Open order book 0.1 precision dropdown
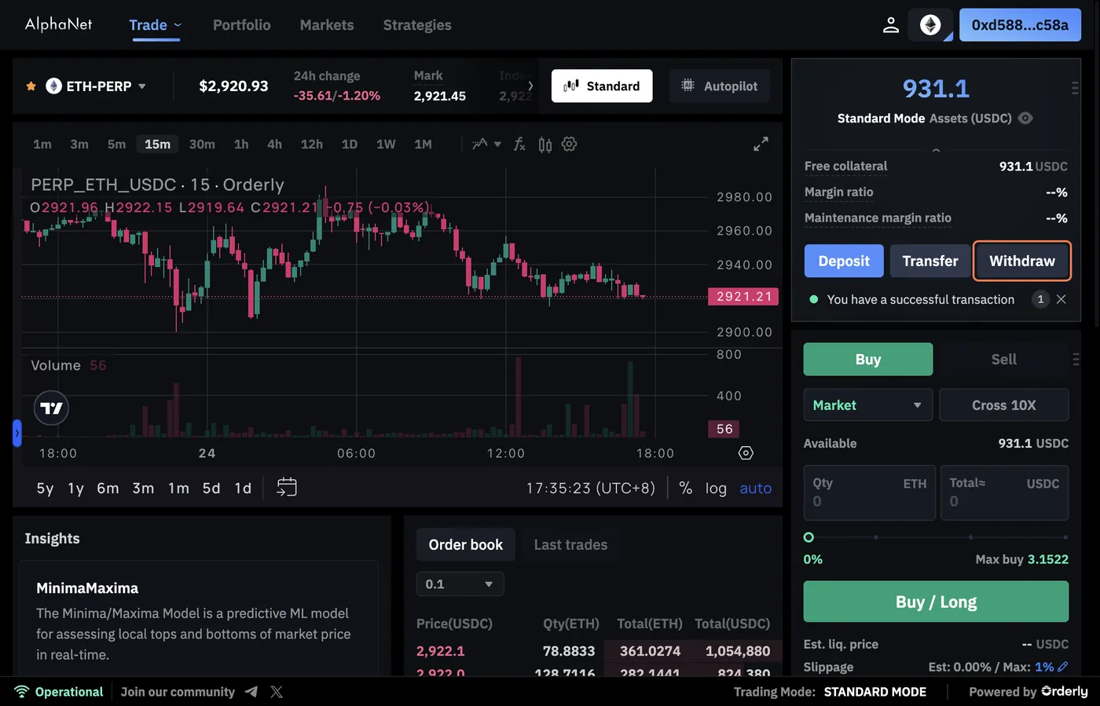Viewport: 1100px width, 706px height. point(460,584)
